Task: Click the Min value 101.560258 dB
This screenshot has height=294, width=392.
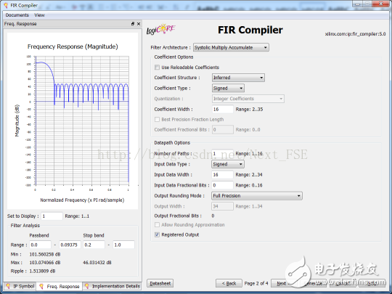Action: click(x=45, y=254)
